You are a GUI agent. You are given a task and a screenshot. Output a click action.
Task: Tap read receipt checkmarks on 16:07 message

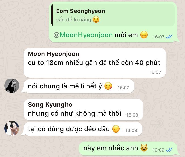tap(169, 37)
